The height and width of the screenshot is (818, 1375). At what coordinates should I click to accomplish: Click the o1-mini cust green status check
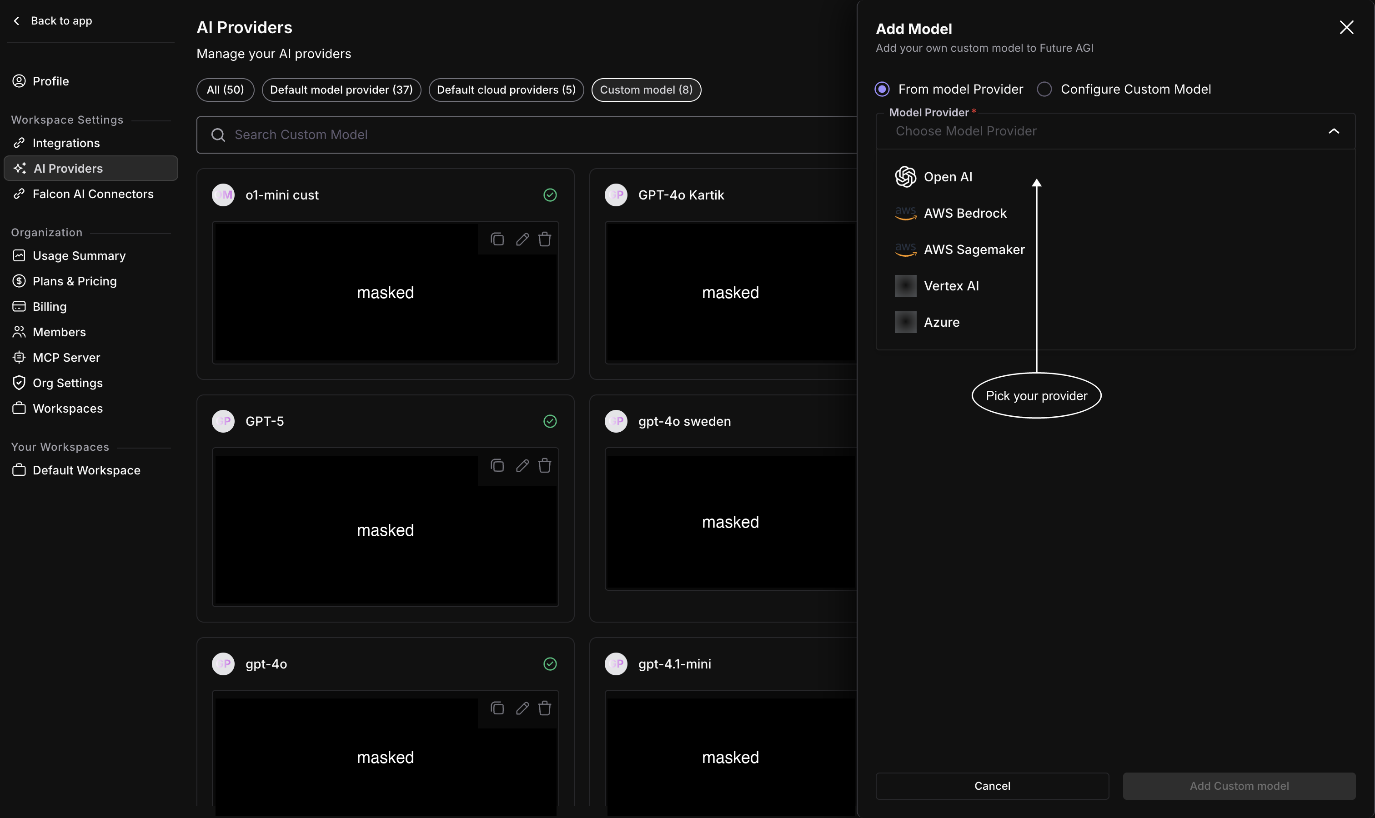(550, 195)
